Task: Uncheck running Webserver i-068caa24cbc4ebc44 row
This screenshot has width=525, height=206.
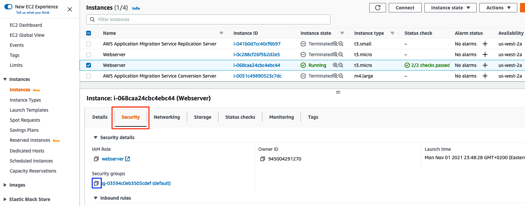Action: point(89,65)
